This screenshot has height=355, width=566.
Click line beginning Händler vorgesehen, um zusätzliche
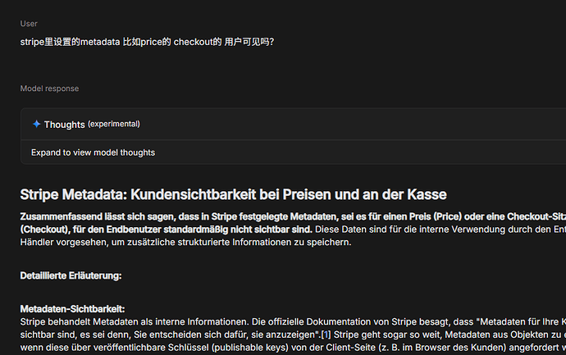[185, 243]
